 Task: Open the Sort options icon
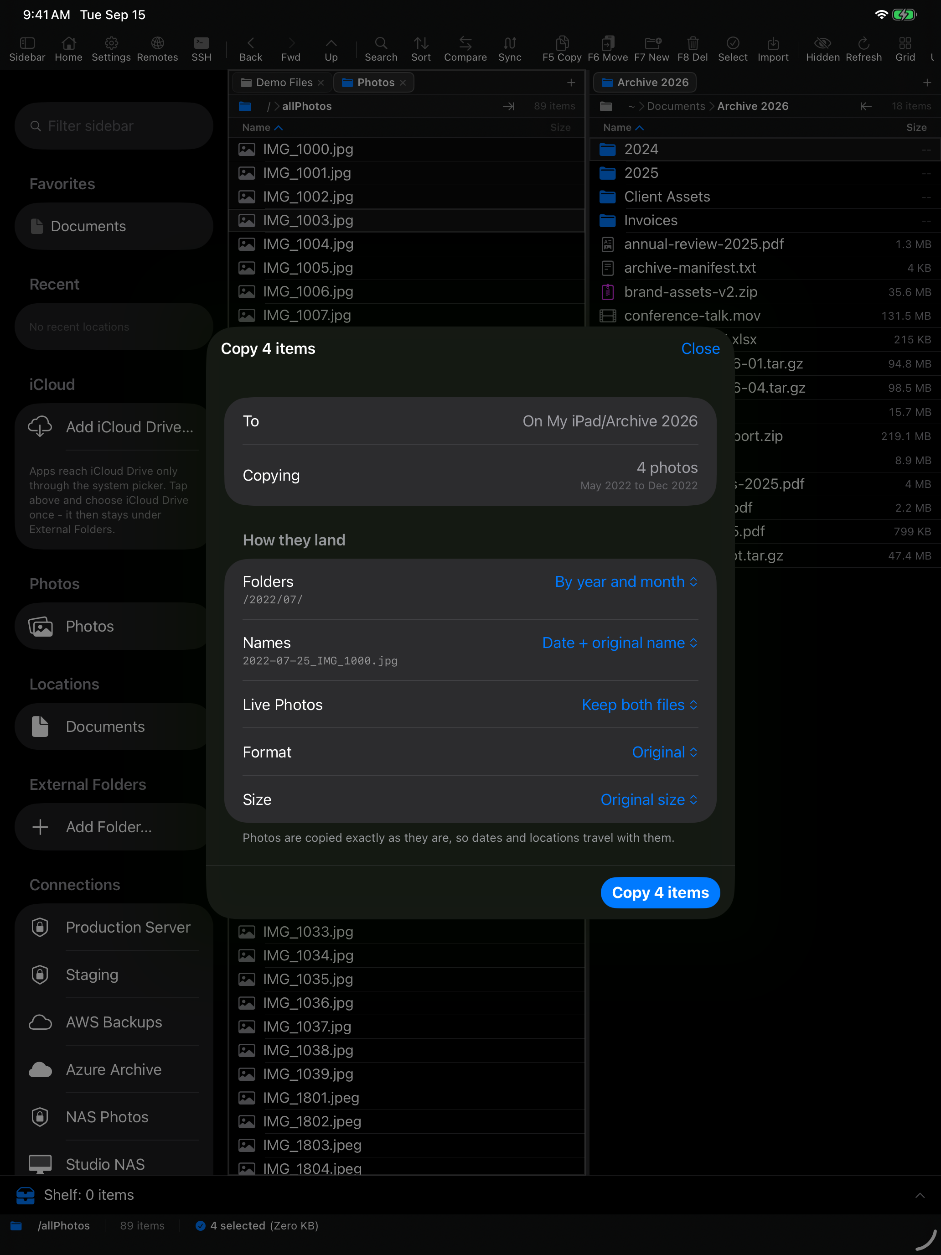(x=421, y=49)
